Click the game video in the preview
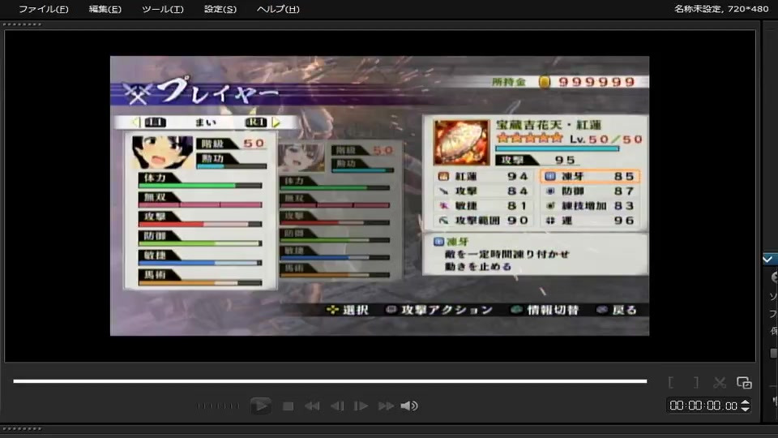This screenshot has height=438, width=778. pyautogui.click(x=379, y=195)
